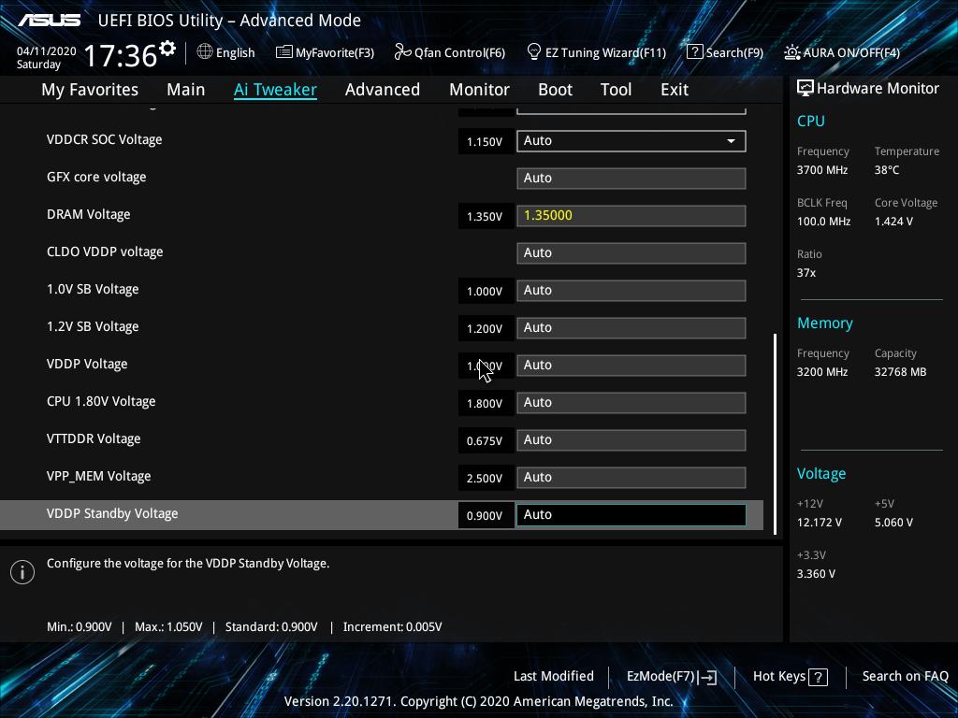The width and height of the screenshot is (958, 718).
Task: Click the ASUS logo
Action: tap(49, 21)
